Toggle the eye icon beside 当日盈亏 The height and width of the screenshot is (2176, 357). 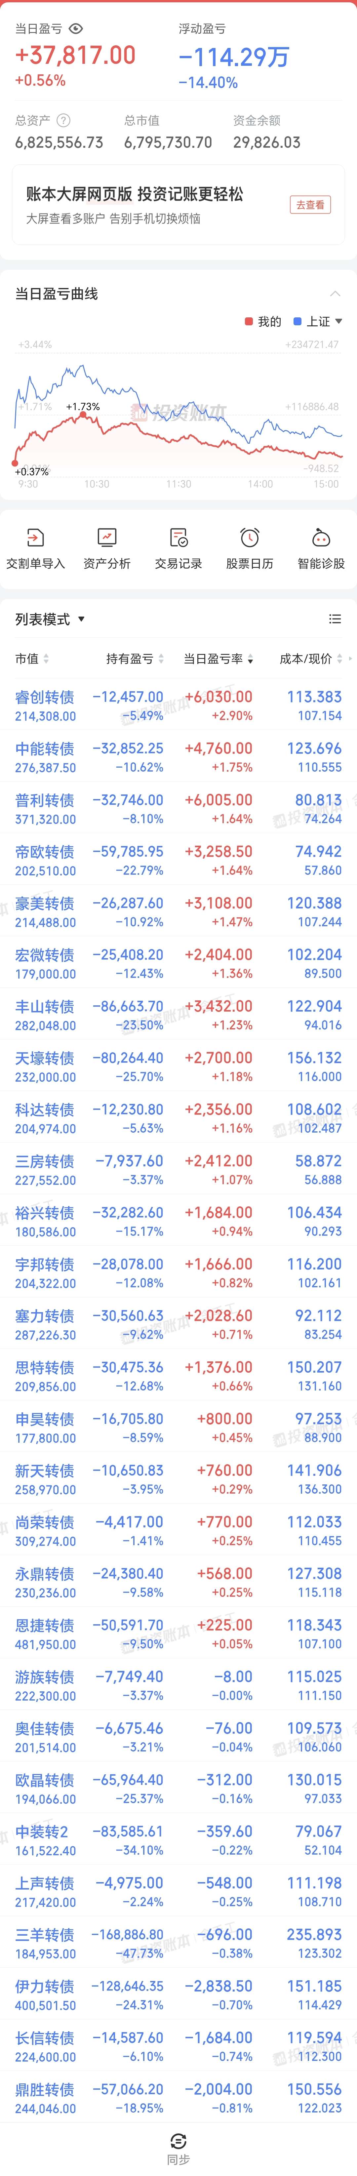pyautogui.click(x=76, y=29)
